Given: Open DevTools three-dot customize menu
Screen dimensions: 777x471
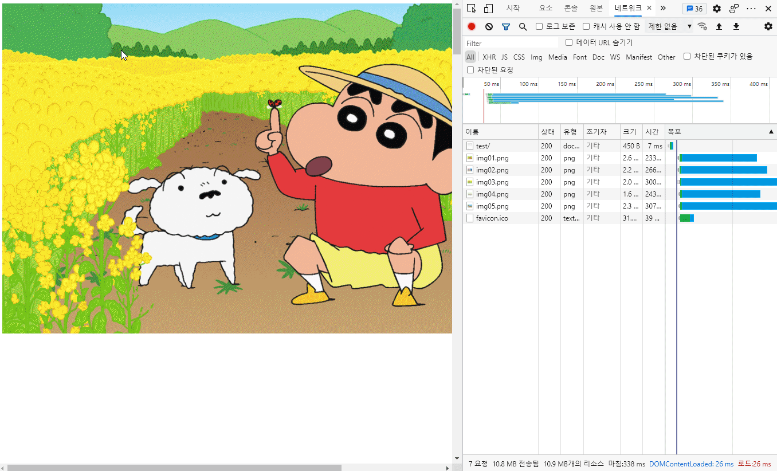Looking at the screenshot, I should coord(751,9).
